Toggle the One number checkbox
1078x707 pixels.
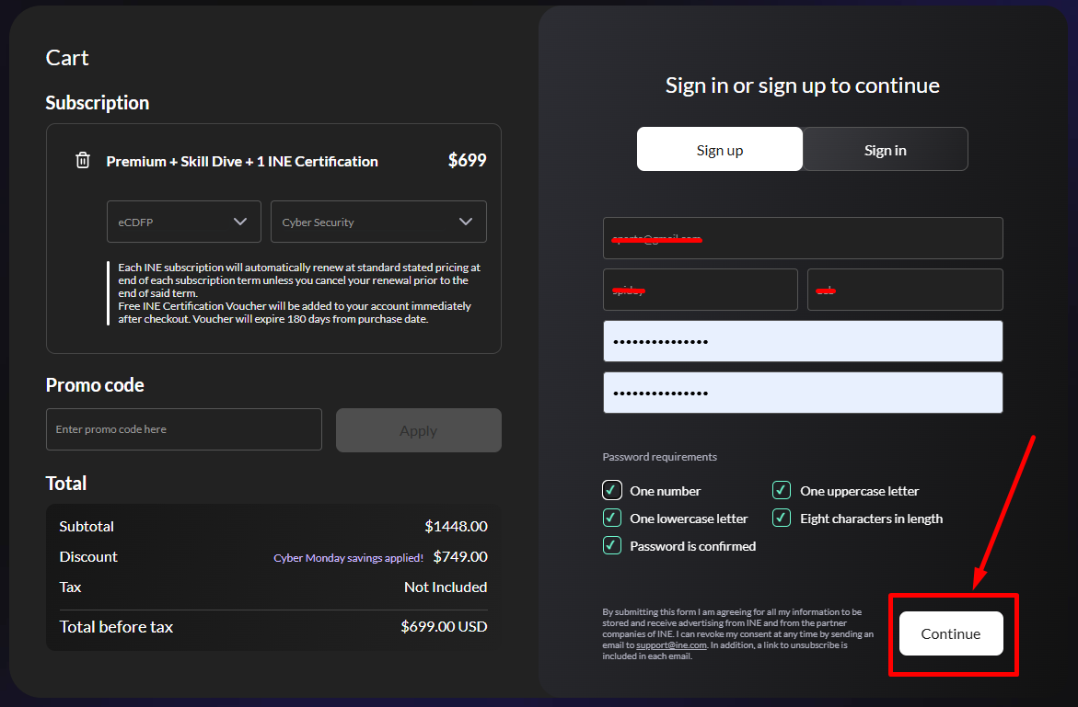point(612,490)
